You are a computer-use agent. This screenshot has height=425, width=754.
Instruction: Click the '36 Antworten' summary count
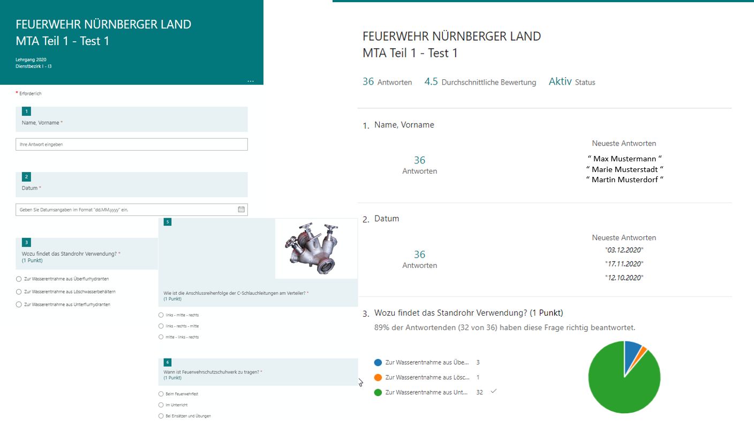point(387,82)
